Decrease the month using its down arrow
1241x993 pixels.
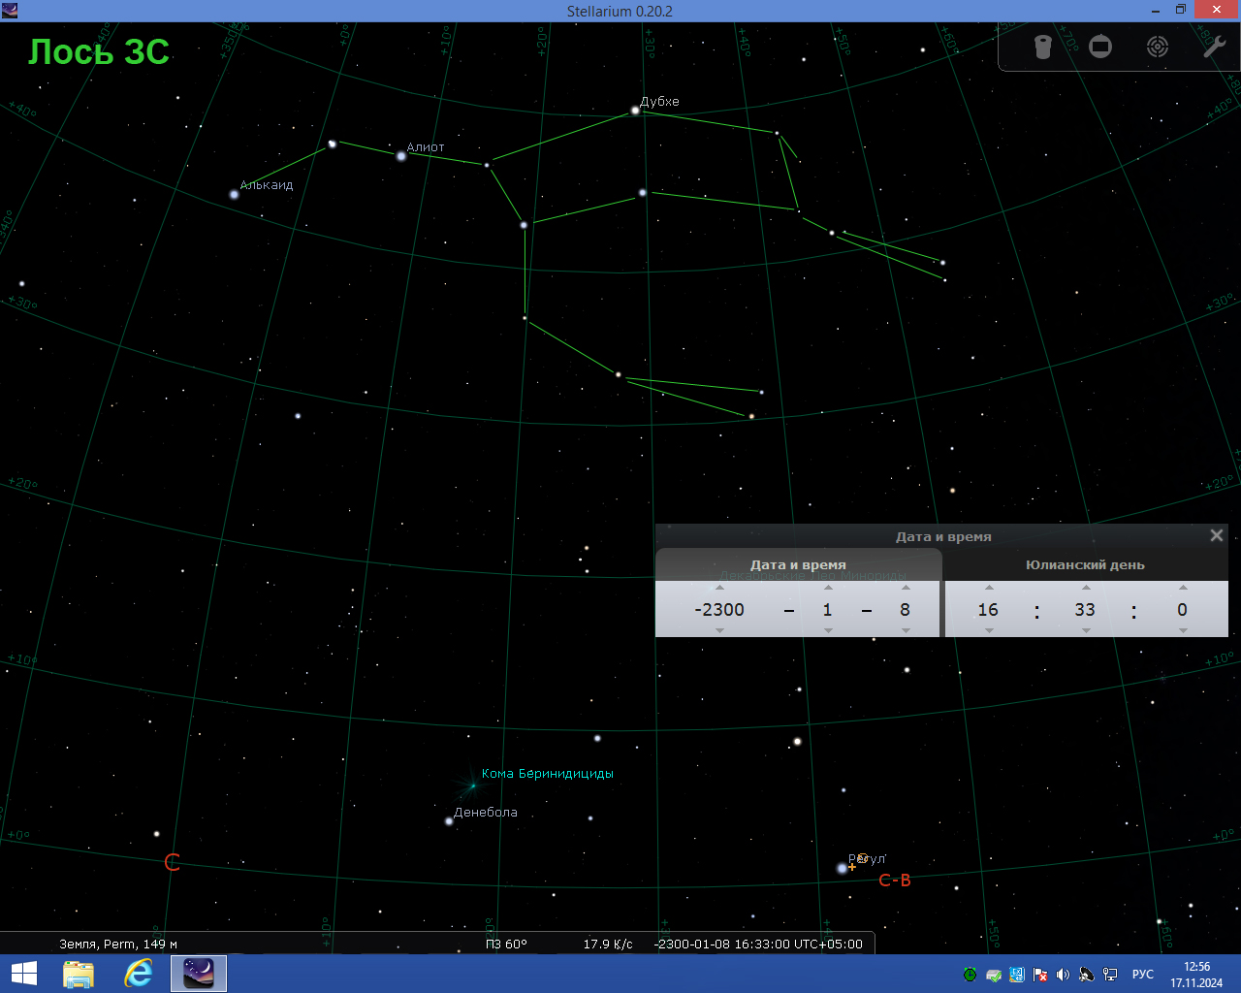pos(828,630)
